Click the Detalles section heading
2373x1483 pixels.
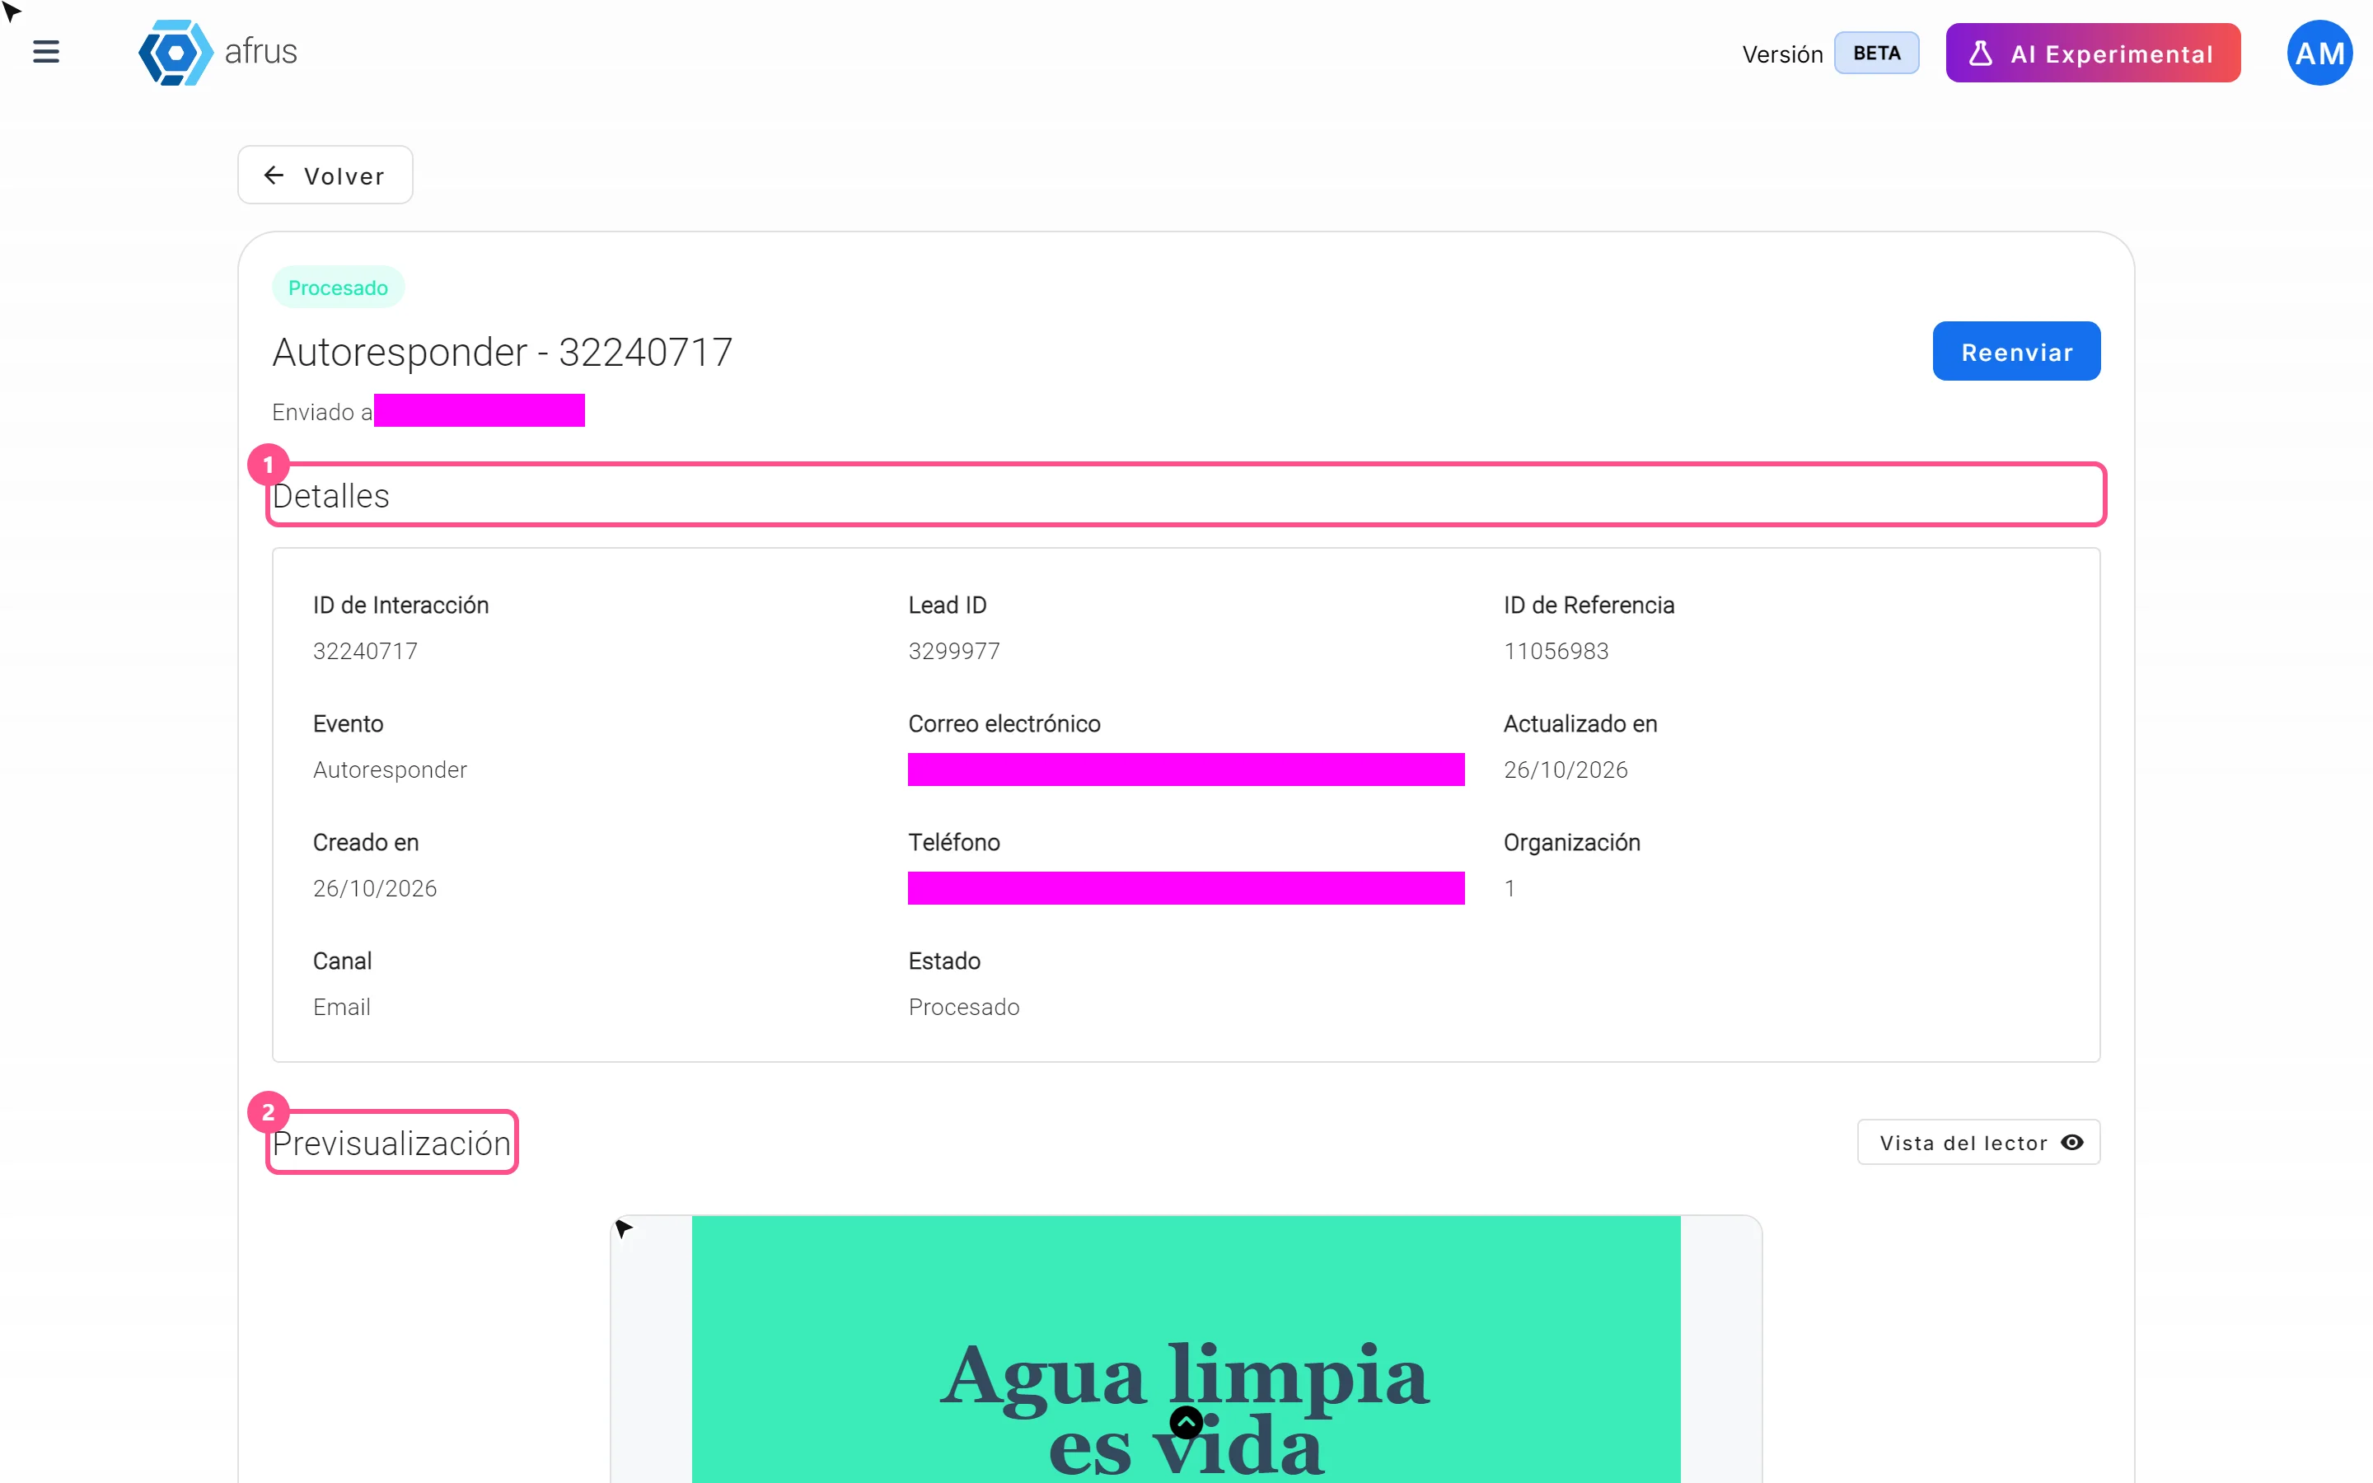click(330, 496)
